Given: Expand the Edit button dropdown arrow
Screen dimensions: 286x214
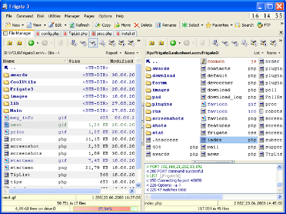Looking at the screenshot, I should click(65, 25).
